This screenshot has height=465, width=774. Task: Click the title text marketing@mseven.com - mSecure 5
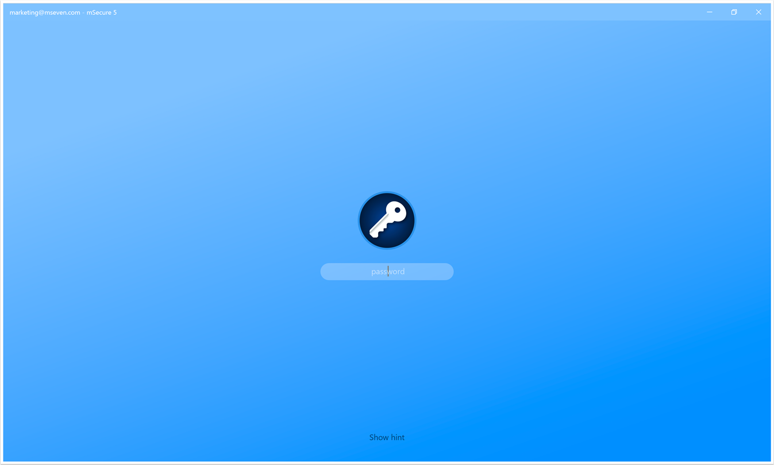(x=63, y=12)
